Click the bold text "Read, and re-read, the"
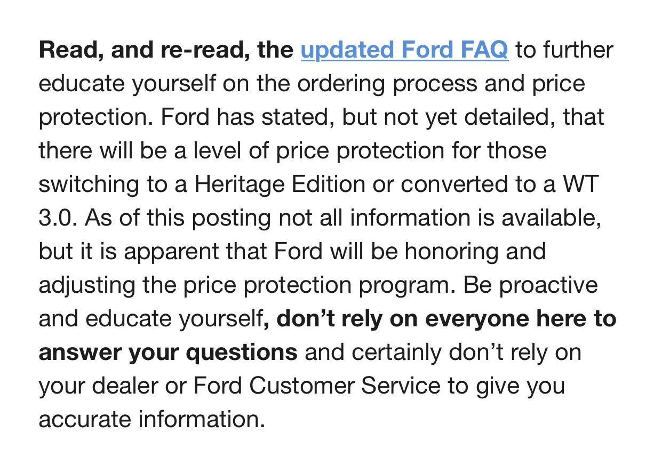Image resolution: width=654 pixels, height=465 pixels. pos(166,51)
